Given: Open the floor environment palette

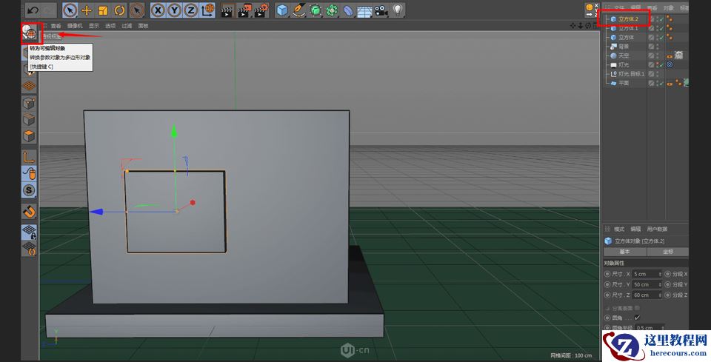Looking at the screenshot, I should tap(364, 10).
